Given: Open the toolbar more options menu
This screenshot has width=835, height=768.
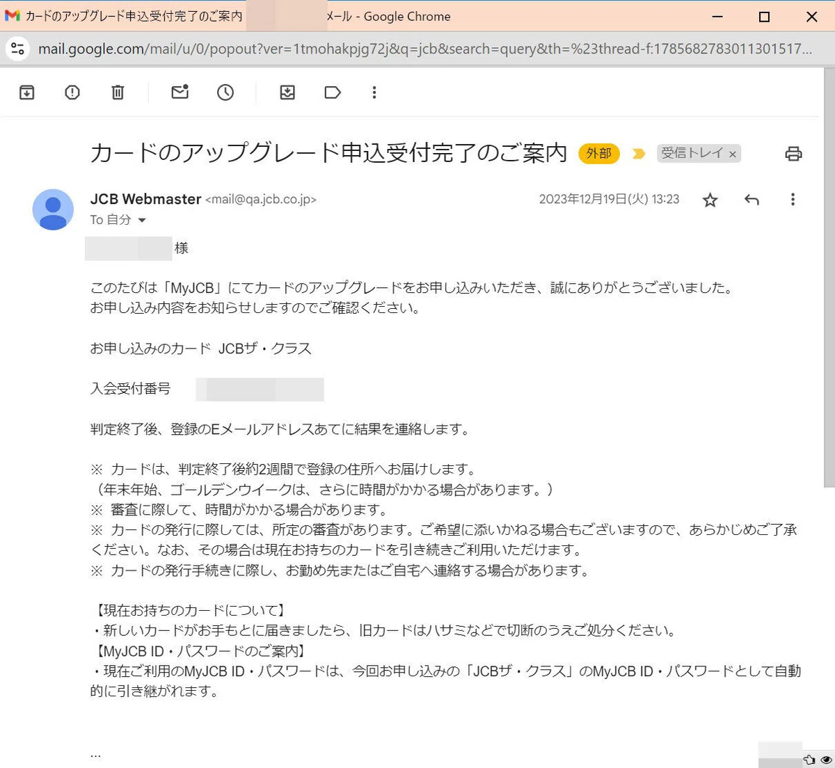Looking at the screenshot, I should pos(374,93).
